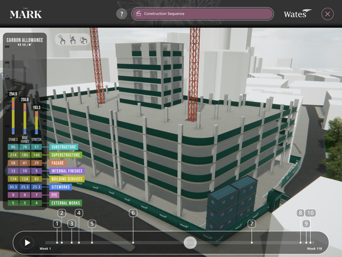342x257 pixels.
Task: Select the EXTERNAL WORKS category label
Action: 65,203
